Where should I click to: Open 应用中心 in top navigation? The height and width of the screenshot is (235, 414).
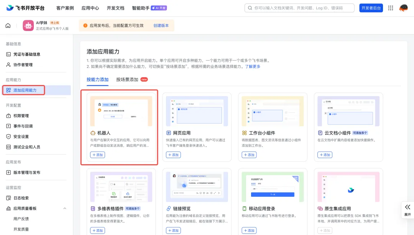pos(90,8)
